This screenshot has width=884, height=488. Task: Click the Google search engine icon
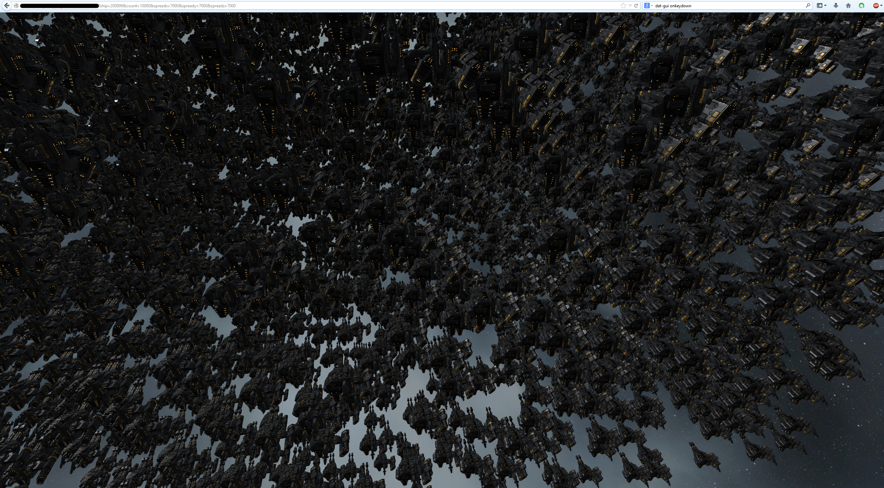(647, 6)
